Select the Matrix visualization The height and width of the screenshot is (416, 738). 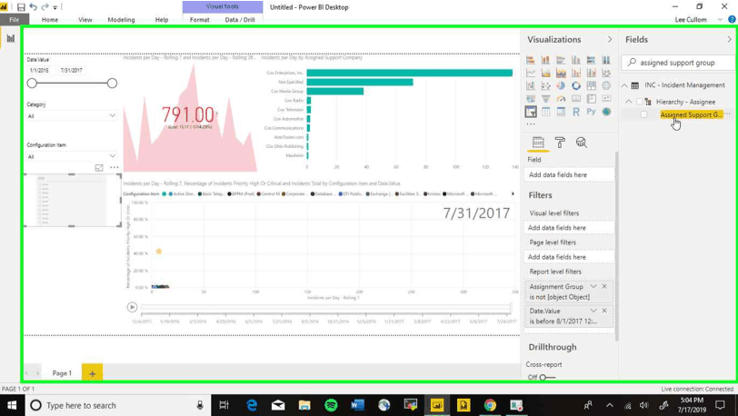click(561, 112)
